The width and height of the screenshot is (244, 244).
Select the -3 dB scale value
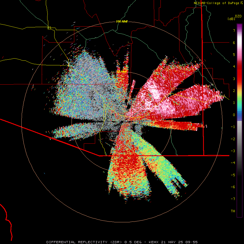[233, 151]
